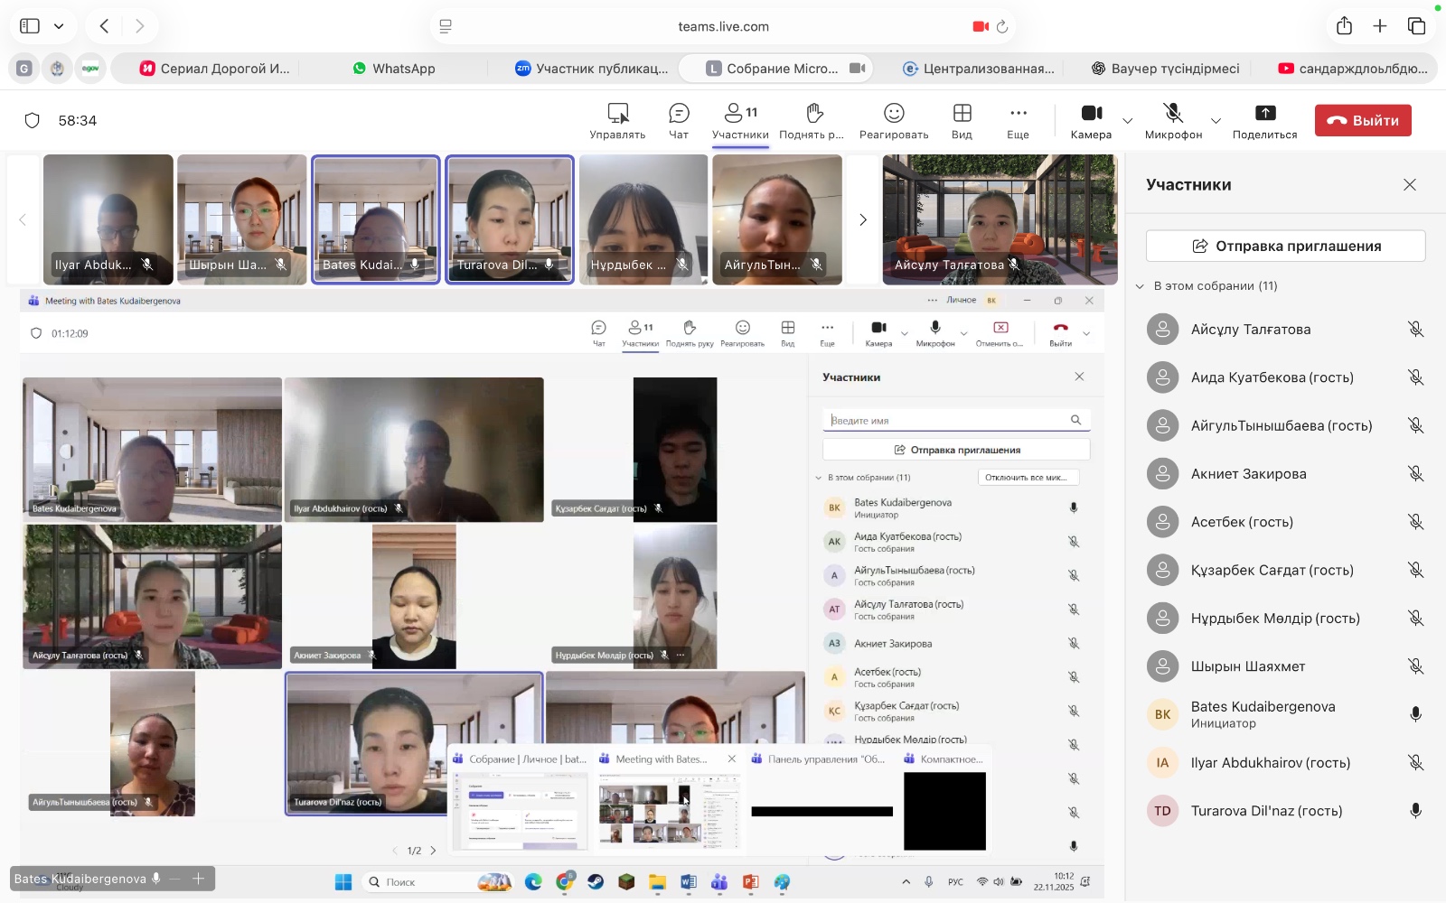Image resolution: width=1446 pixels, height=903 pixels.
Task: Open the microphone options dropdown arrow
Action: point(1216,121)
